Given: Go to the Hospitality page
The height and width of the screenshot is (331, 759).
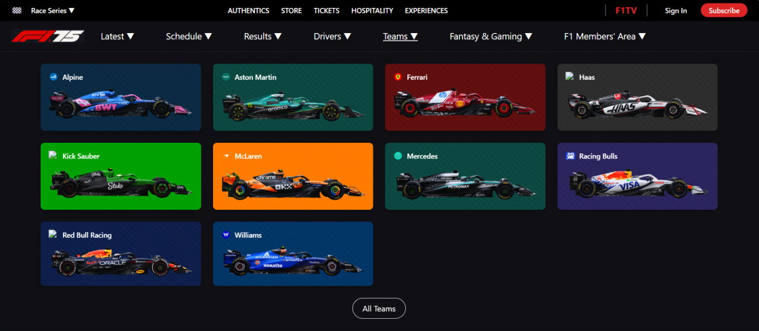Looking at the screenshot, I should (x=372, y=10).
